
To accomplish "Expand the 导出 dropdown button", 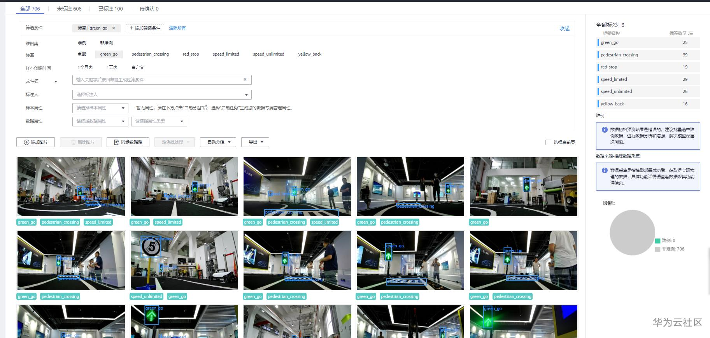I will 255,142.
